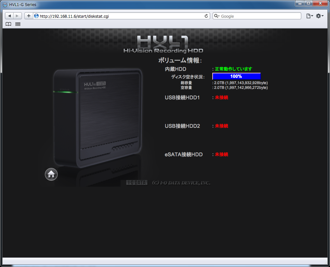This screenshot has width=330, height=267.
Task: Maximize the HVL1-G Series window
Action: [x=308, y=3]
